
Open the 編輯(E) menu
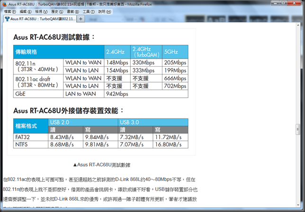26,12
